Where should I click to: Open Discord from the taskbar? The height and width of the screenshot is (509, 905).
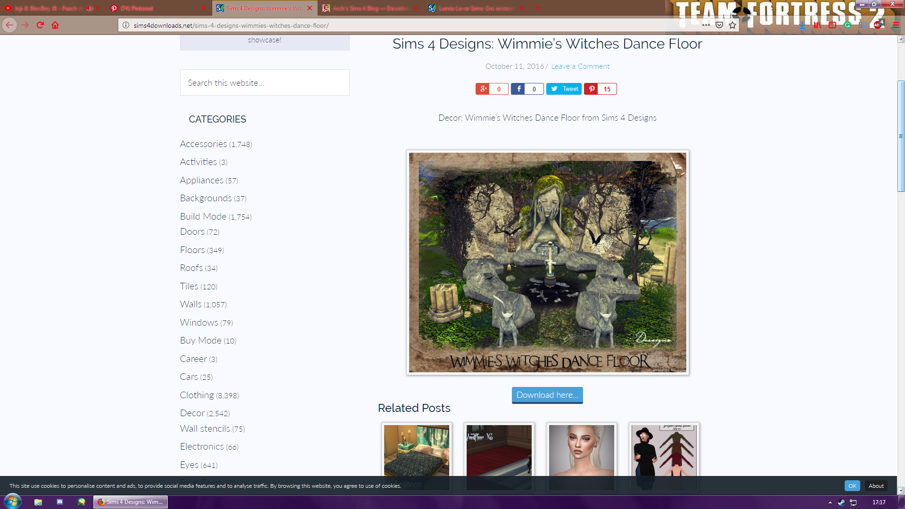(x=60, y=502)
